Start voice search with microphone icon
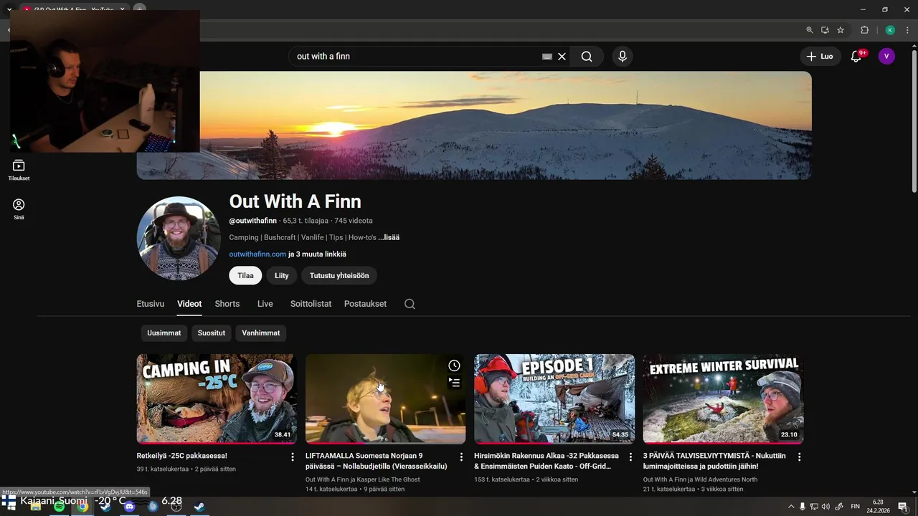The image size is (918, 516). (623, 57)
